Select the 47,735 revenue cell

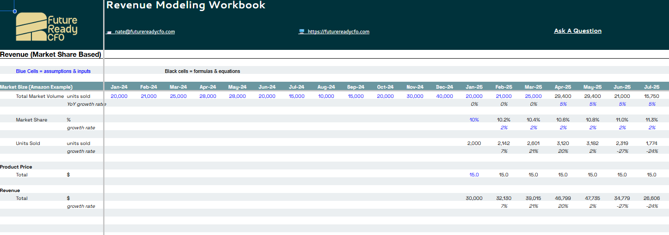(x=593, y=198)
